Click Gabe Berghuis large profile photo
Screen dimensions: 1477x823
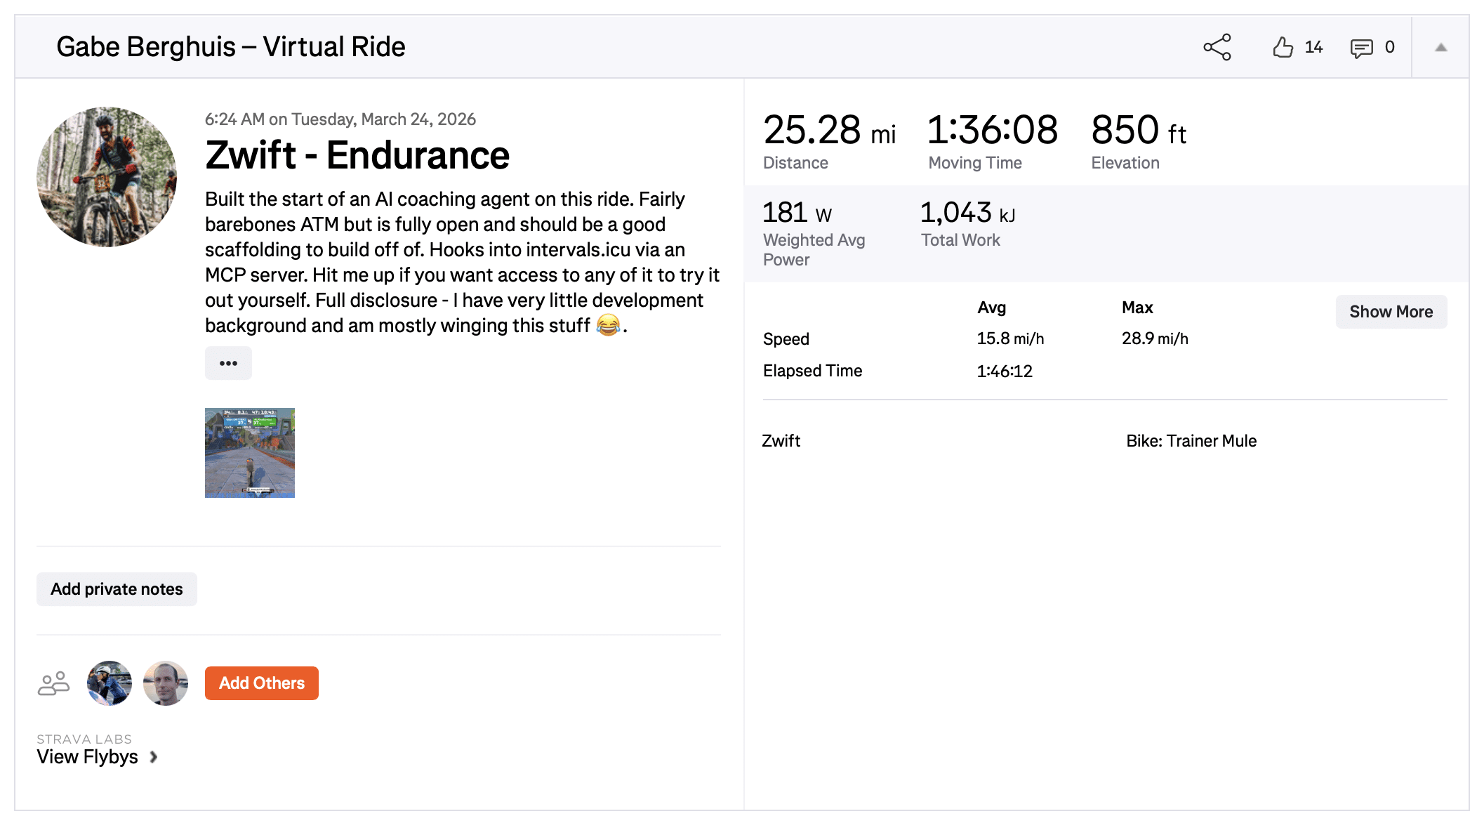(107, 177)
